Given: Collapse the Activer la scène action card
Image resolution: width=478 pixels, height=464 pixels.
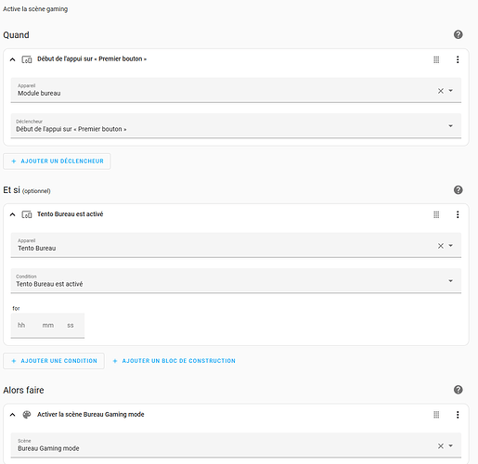Looking at the screenshot, I should coord(12,415).
